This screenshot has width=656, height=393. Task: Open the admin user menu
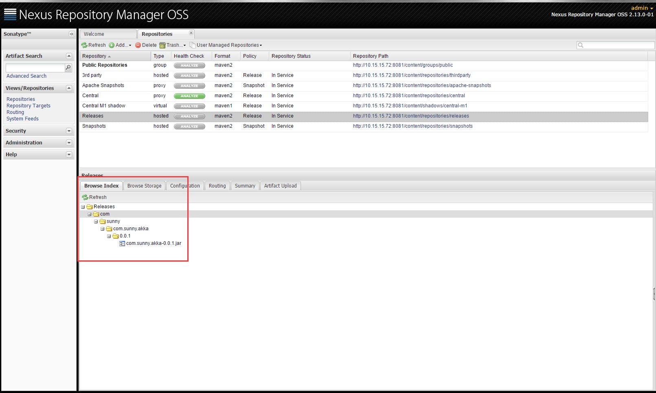click(x=642, y=8)
